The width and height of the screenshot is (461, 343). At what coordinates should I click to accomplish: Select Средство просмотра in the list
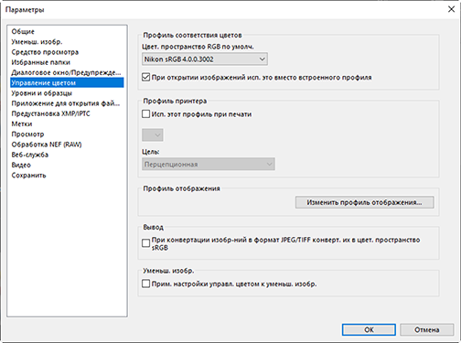click(x=67, y=52)
